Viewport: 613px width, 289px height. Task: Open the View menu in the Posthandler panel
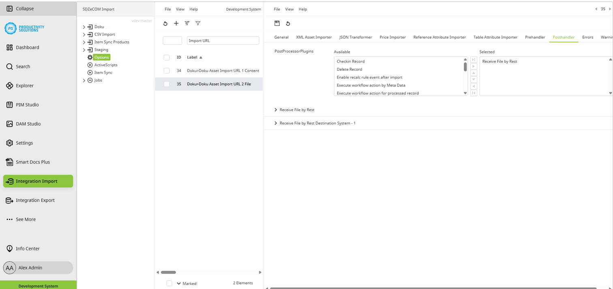289,9
